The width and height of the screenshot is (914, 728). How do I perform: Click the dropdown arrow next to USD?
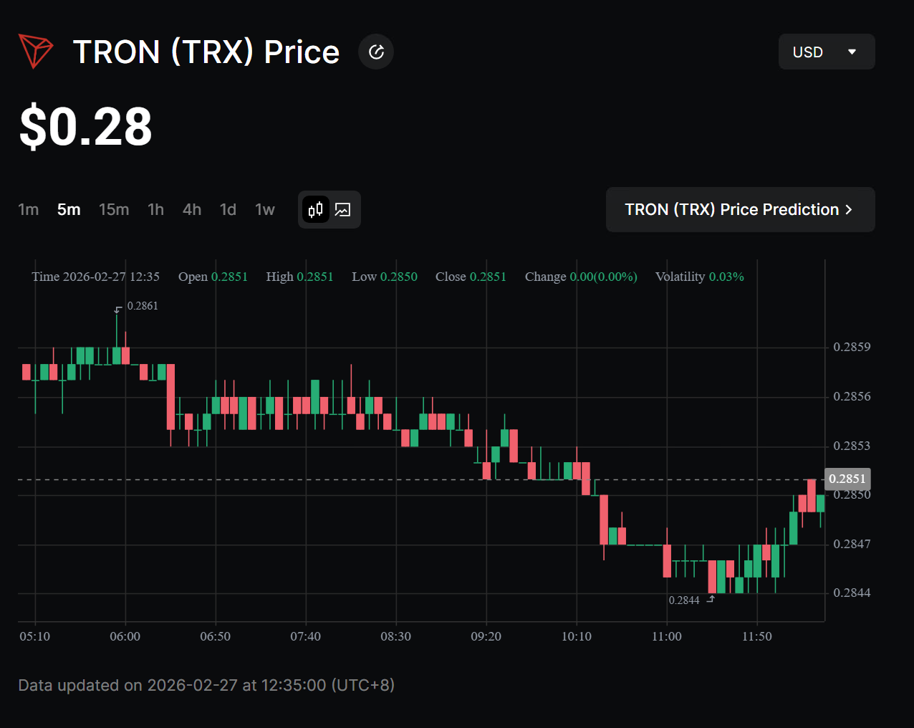852,52
